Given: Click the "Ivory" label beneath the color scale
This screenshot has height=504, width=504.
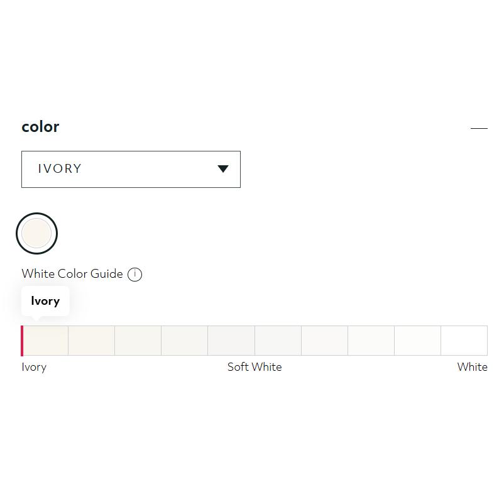Looking at the screenshot, I should (34, 367).
